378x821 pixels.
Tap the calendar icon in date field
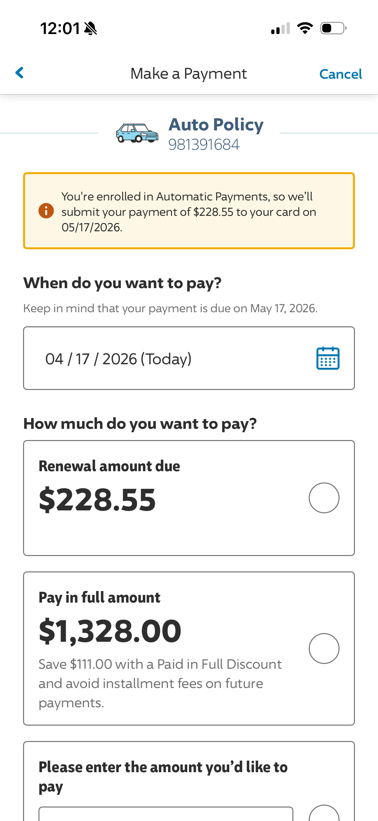coord(328,358)
